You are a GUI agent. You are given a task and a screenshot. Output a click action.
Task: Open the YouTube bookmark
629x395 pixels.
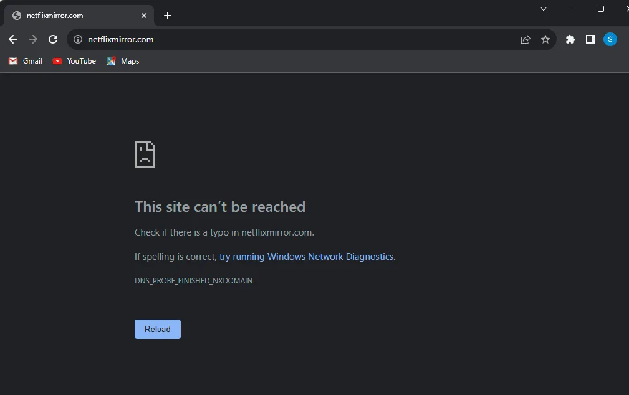point(75,61)
